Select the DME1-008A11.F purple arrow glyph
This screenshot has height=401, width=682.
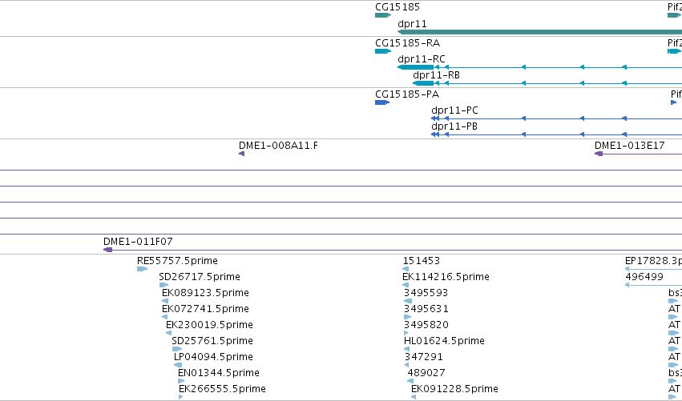tap(241, 154)
